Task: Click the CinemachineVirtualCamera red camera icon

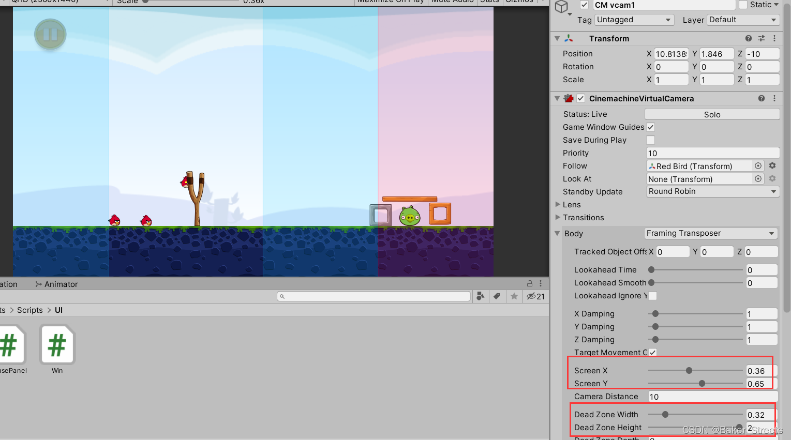Action: tap(569, 98)
